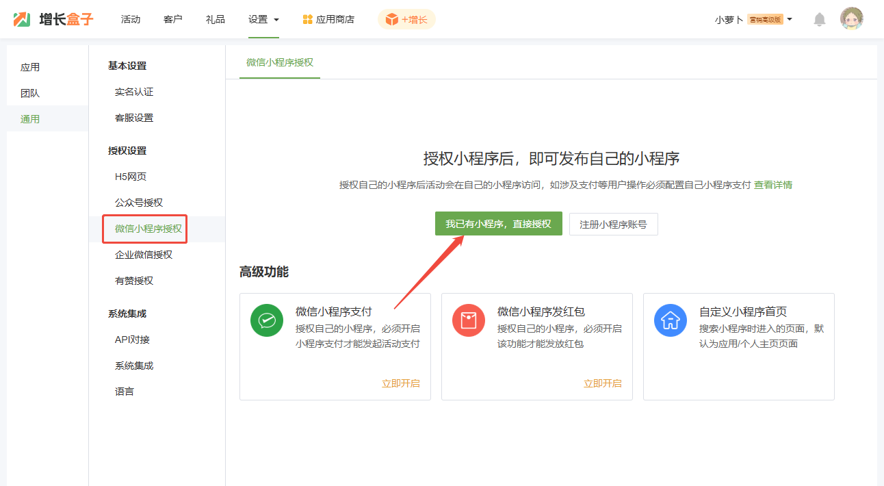Open the 客户 menu
The width and height of the screenshot is (884, 486).
173,19
